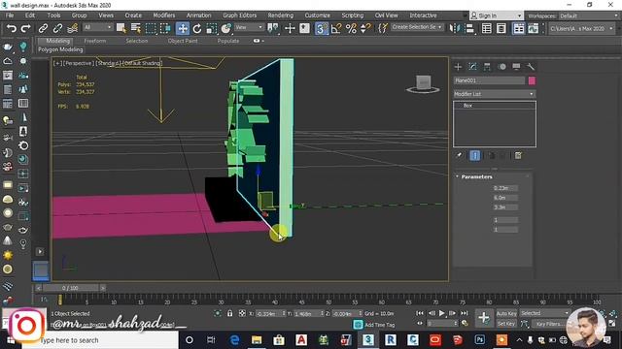622x349 pixels.
Task: Click the Set Key button
Action: click(x=506, y=324)
